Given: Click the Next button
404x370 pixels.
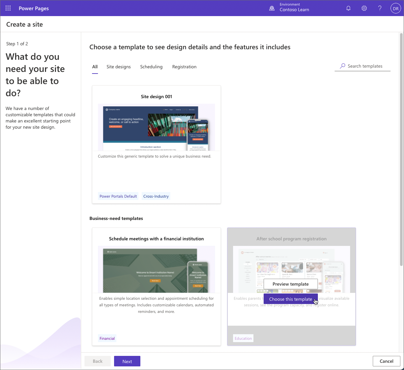Looking at the screenshot, I should 127,361.
